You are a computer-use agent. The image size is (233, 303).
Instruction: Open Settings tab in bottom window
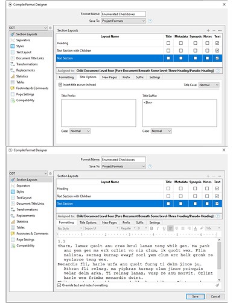155,222
